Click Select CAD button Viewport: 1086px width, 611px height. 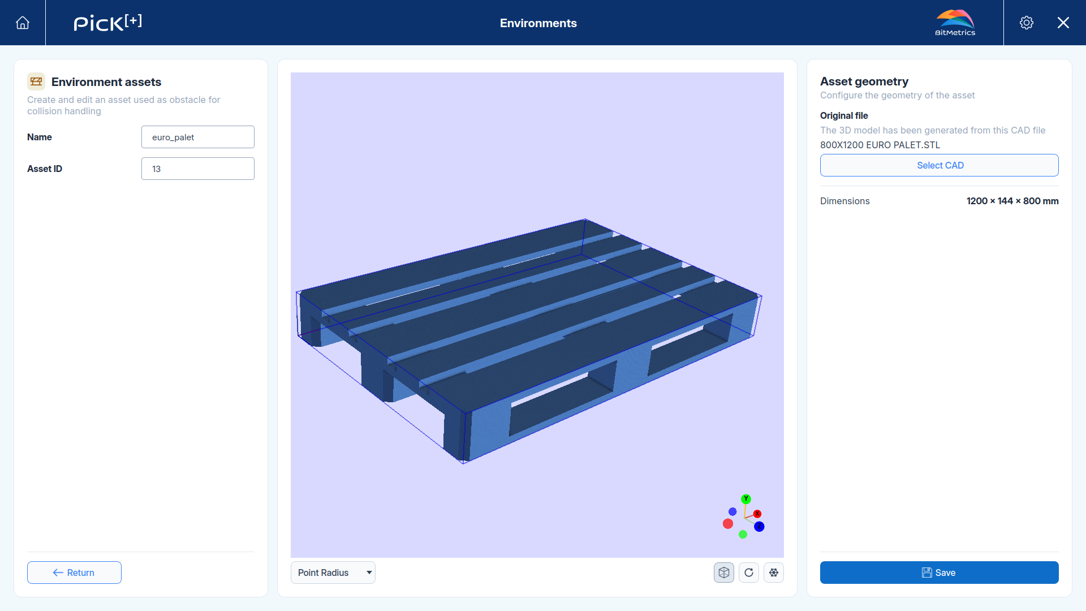[x=940, y=165]
